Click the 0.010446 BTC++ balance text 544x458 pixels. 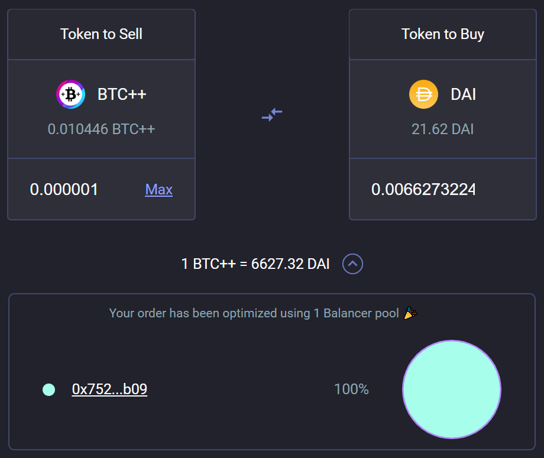point(101,129)
